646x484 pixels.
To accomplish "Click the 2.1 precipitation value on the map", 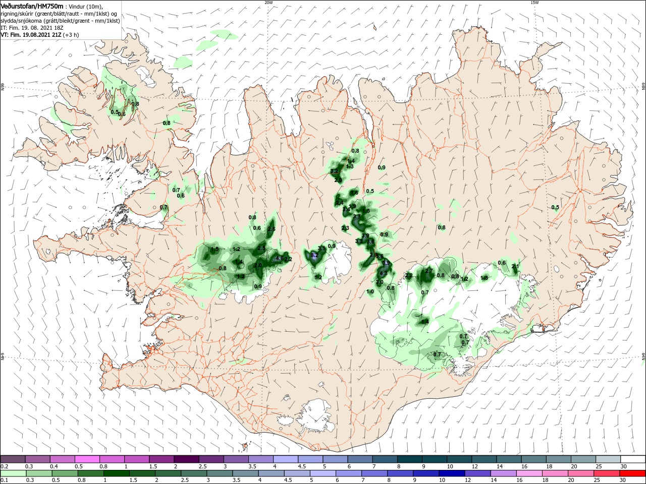I will 515,266.
